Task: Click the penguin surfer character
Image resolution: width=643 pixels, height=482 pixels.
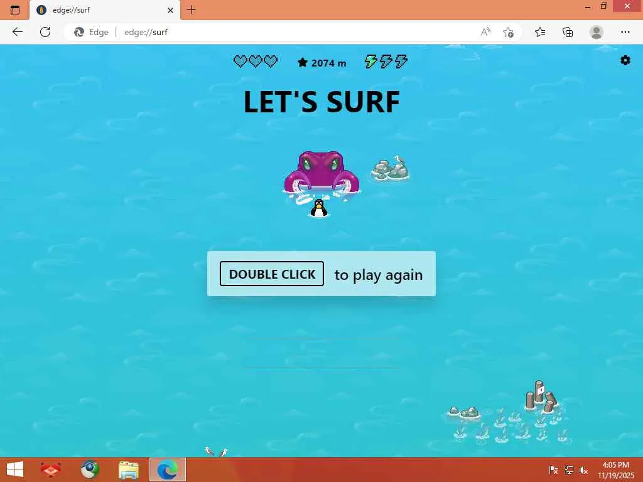Action: coord(318,208)
